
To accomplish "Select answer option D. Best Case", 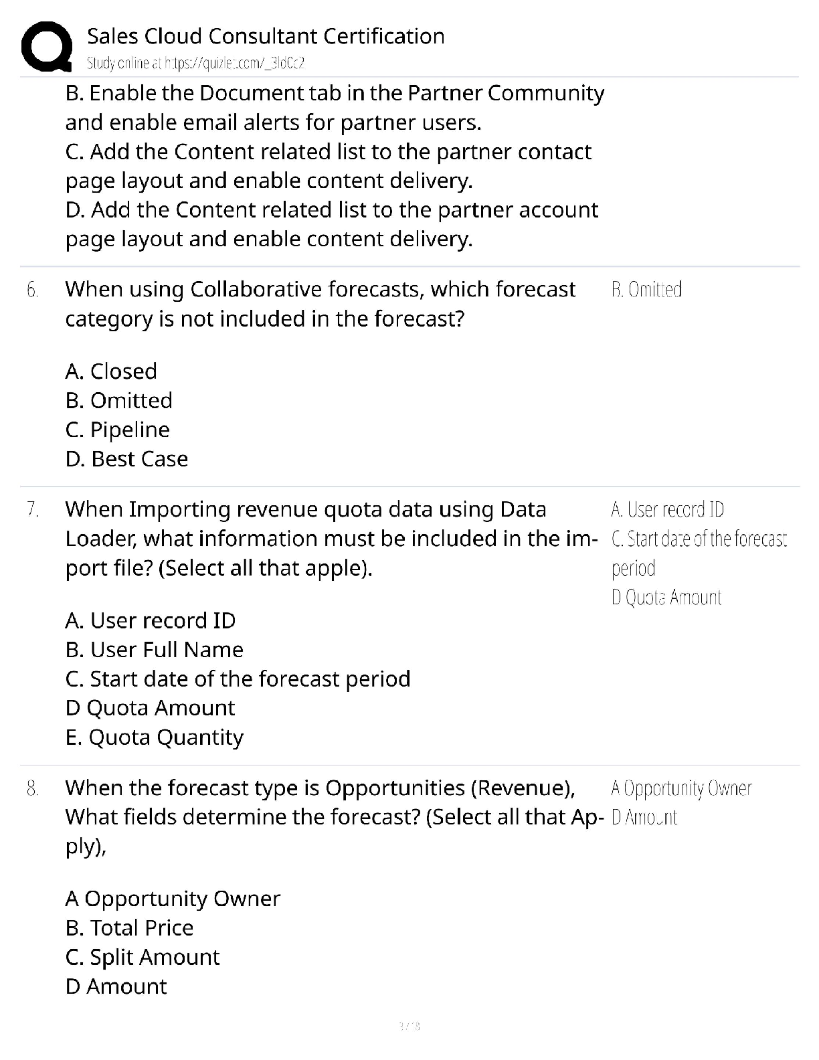I will (x=126, y=459).
